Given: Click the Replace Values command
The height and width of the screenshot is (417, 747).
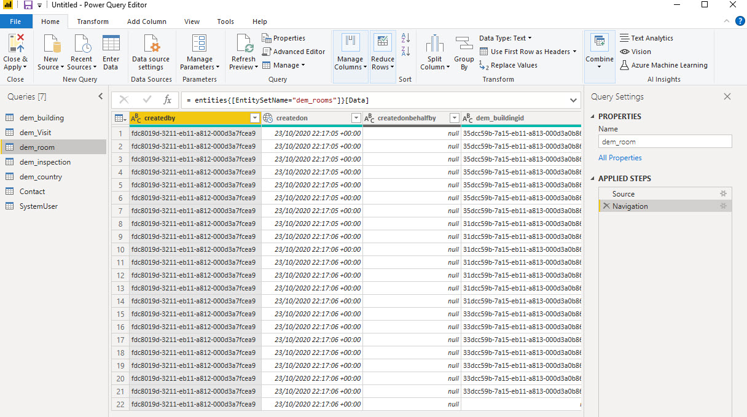Looking at the screenshot, I should pos(508,65).
